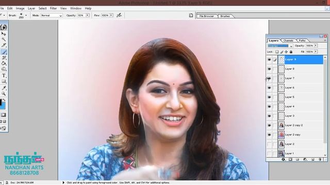Open the Image menu
Screen dimensions: 330x185
20,8
